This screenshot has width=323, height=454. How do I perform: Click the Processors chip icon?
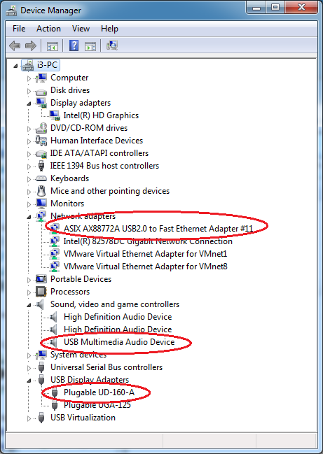41,292
